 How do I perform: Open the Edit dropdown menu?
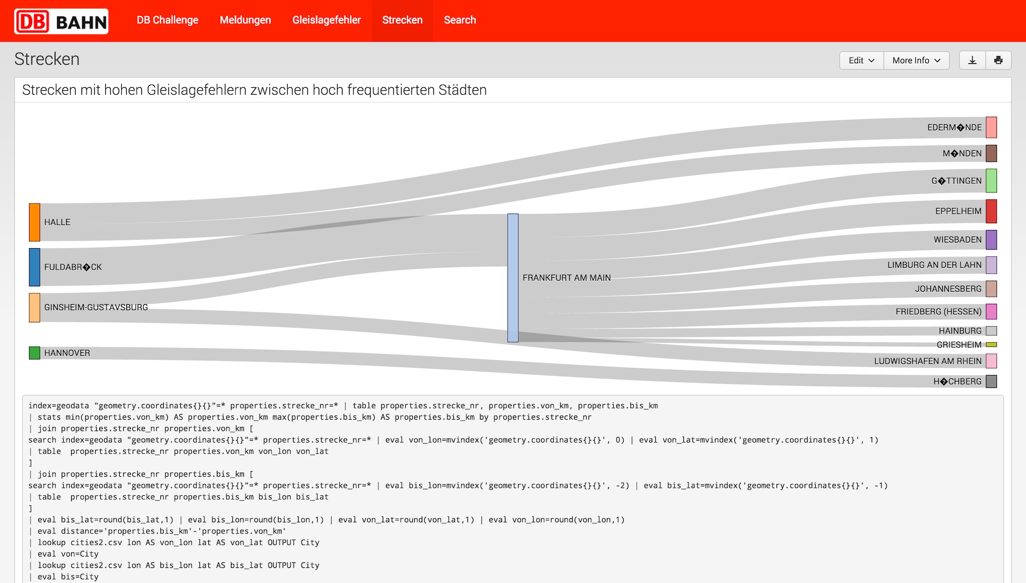(x=861, y=60)
